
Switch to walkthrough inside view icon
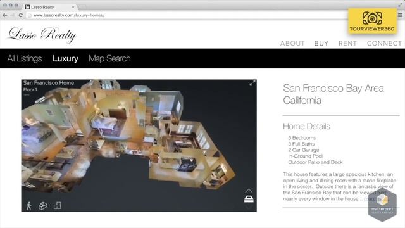(x=29, y=206)
